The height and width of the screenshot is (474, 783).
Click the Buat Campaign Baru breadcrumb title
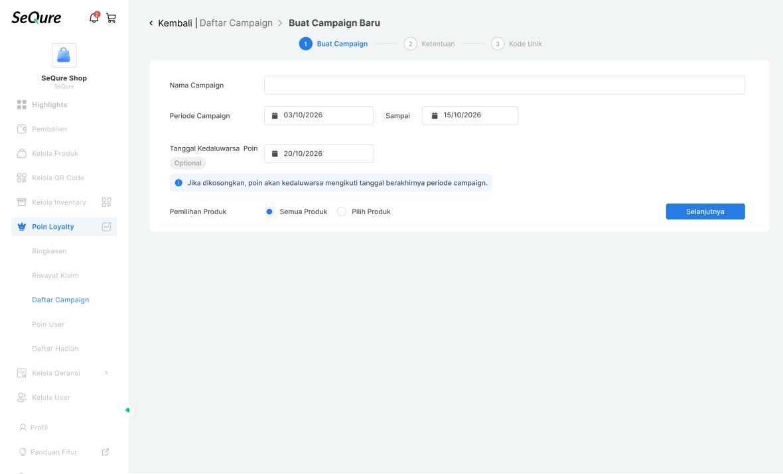[x=334, y=23]
